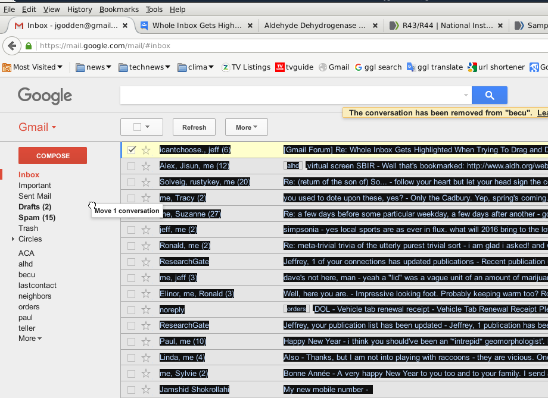Open search options dropdown arrow
The height and width of the screenshot is (398, 548).
466,95
